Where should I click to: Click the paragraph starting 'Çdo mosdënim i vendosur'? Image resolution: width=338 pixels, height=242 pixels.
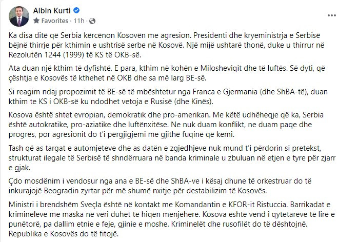[160, 186]
